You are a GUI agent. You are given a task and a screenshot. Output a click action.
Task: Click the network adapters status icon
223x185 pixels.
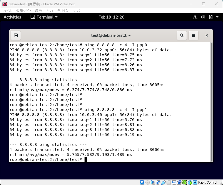pyautogui.click(x=158, y=182)
